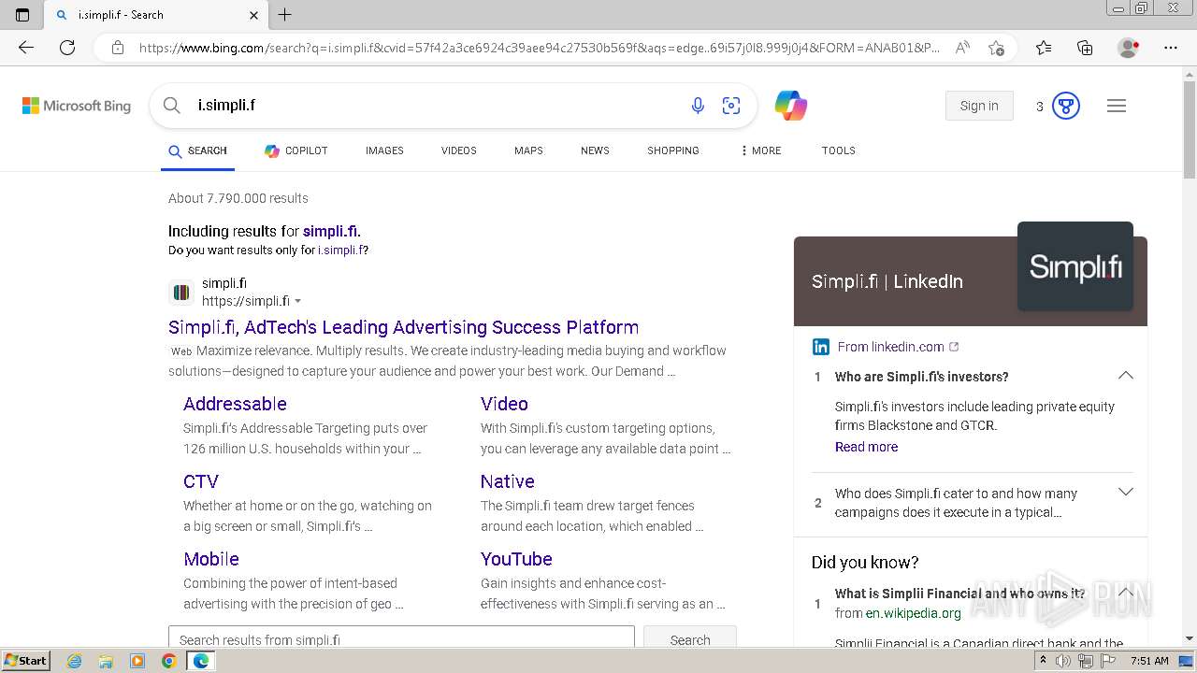The image size is (1197, 673).
Task: Open the Favorites list icon
Action: pos(1044,48)
